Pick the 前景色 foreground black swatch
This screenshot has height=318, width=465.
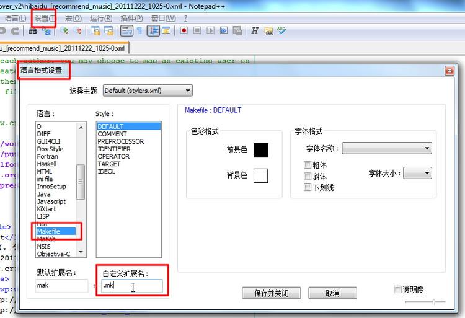260,150
